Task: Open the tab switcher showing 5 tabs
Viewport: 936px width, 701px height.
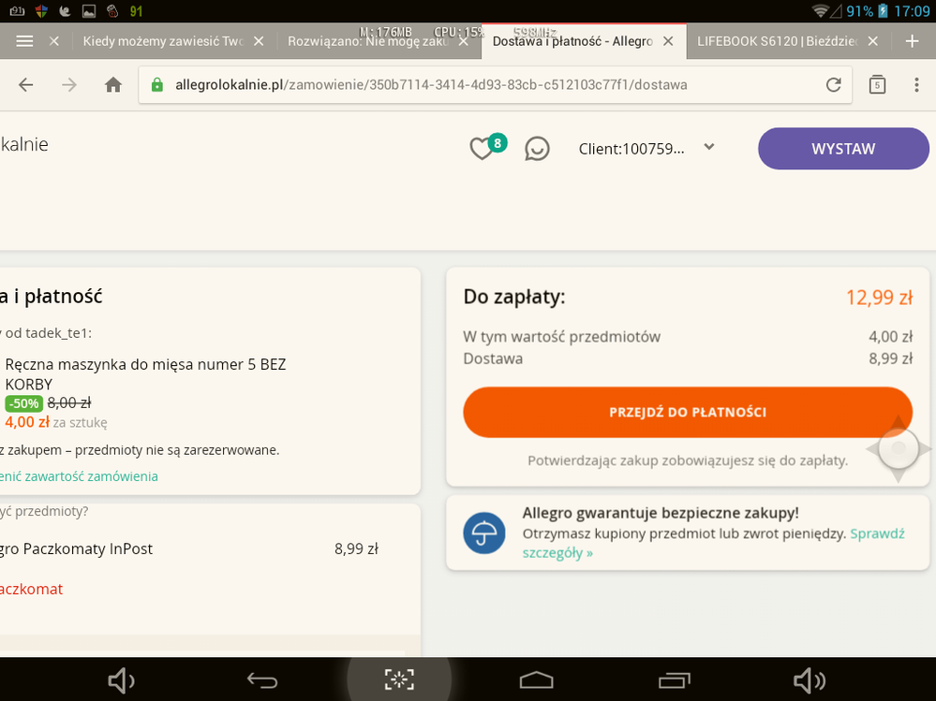Action: (877, 84)
